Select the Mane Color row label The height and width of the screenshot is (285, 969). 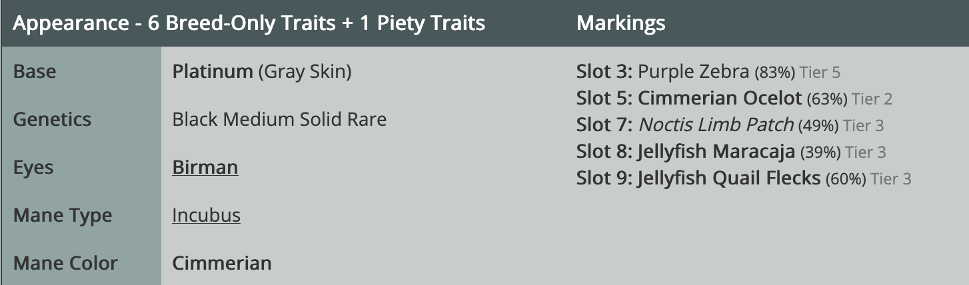click(65, 263)
